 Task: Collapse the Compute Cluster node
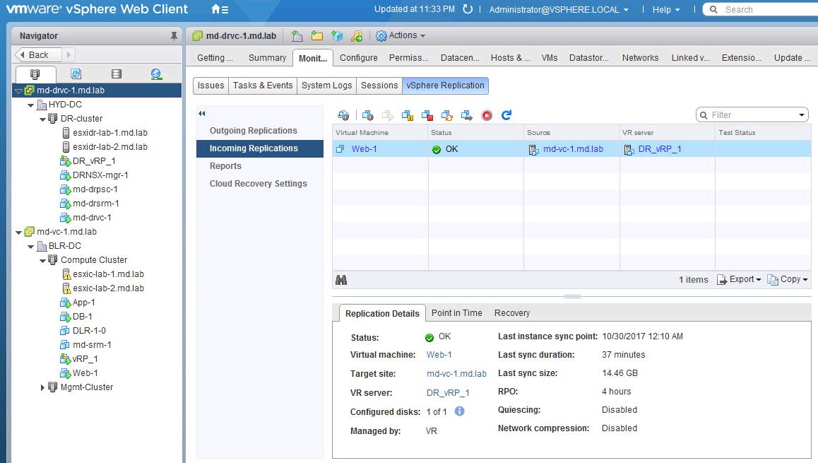pyautogui.click(x=43, y=260)
